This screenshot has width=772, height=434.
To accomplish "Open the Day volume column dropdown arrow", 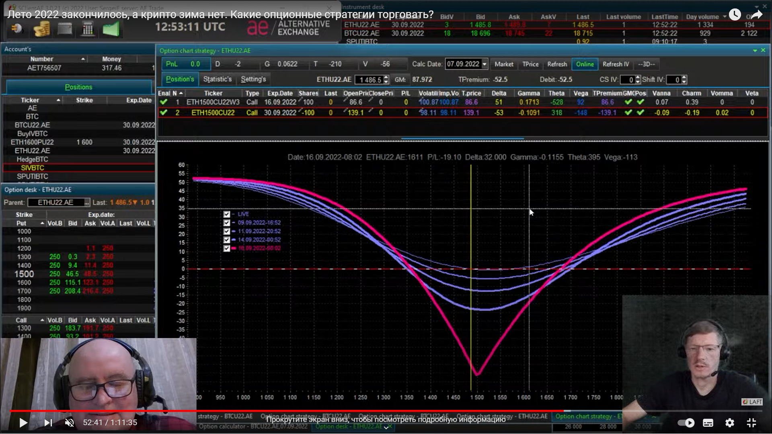I will [725, 17].
